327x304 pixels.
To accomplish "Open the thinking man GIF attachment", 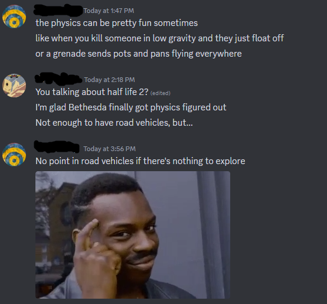I will (x=133, y=235).
